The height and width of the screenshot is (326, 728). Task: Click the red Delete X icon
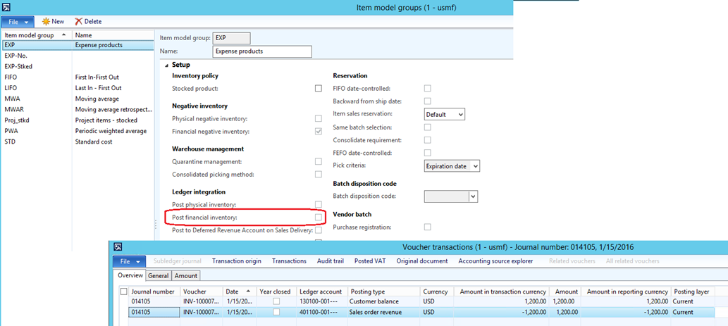tap(78, 22)
